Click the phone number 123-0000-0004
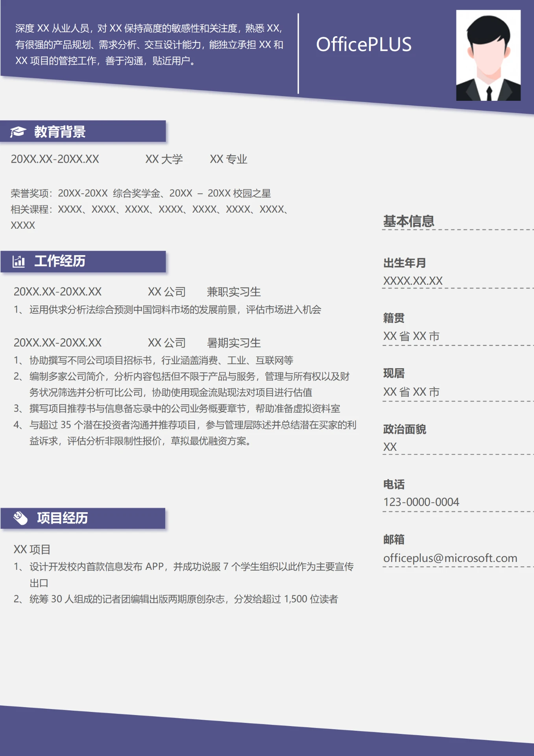The height and width of the screenshot is (756, 534). pos(421,502)
